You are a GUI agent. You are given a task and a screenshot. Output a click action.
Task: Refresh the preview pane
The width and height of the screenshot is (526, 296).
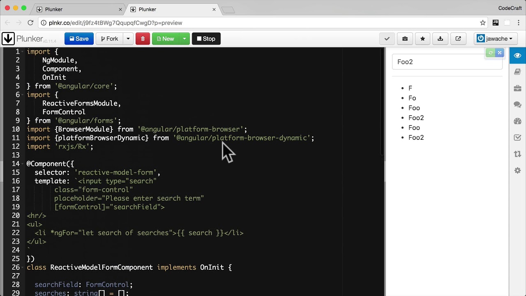tap(490, 53)
